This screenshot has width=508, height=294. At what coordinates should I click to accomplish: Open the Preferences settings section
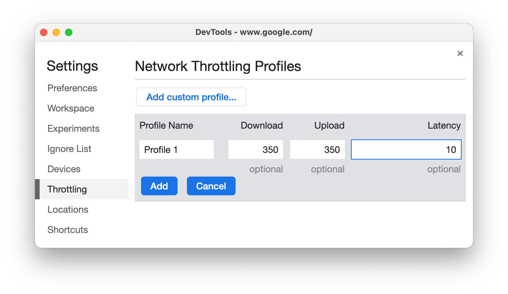72,88
